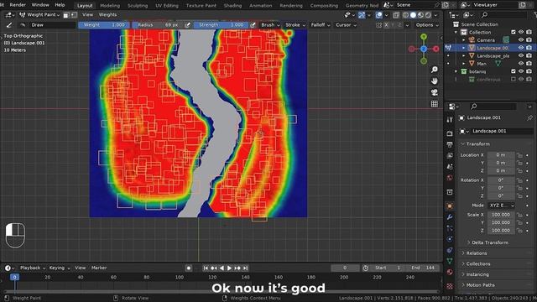
Task: Switch perspective/orthographic with the grid icon
Action: (435, 104)
